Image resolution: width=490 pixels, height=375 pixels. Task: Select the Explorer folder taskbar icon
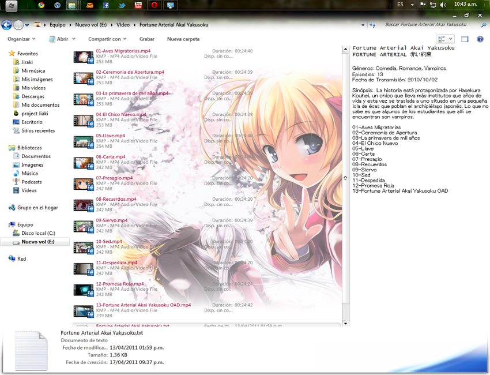(72, 5)
